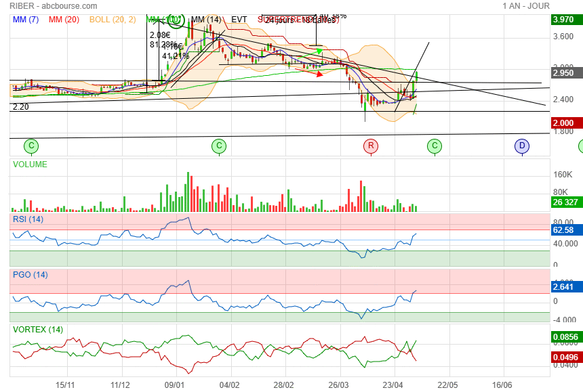This screenshot has height=392, width=583.
Task: Click the green down arrow on price chart
Action: (319, 51)
